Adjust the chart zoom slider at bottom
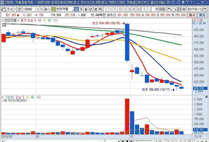Image resolution: width=209 pixels, height=142 pixels. [x=144, y=141]
